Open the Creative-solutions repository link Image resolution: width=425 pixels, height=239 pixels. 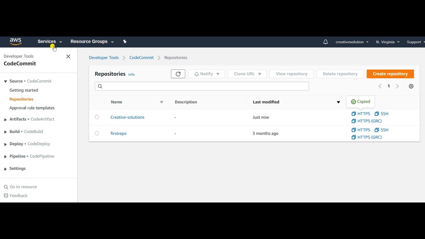[127, 117]
